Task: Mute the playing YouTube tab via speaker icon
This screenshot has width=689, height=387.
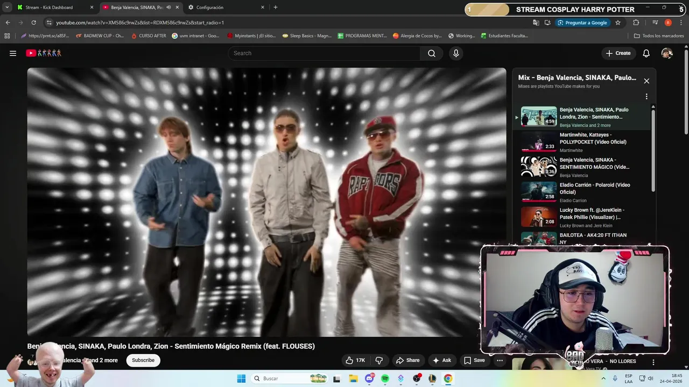Action: (168, 8)
